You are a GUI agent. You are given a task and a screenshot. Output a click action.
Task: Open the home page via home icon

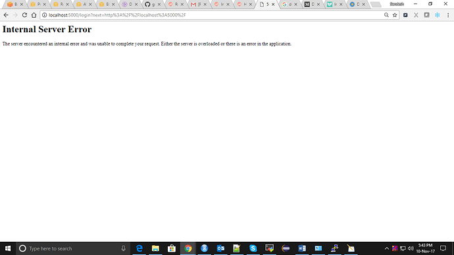pyautogui.click(x=34, y=15)
